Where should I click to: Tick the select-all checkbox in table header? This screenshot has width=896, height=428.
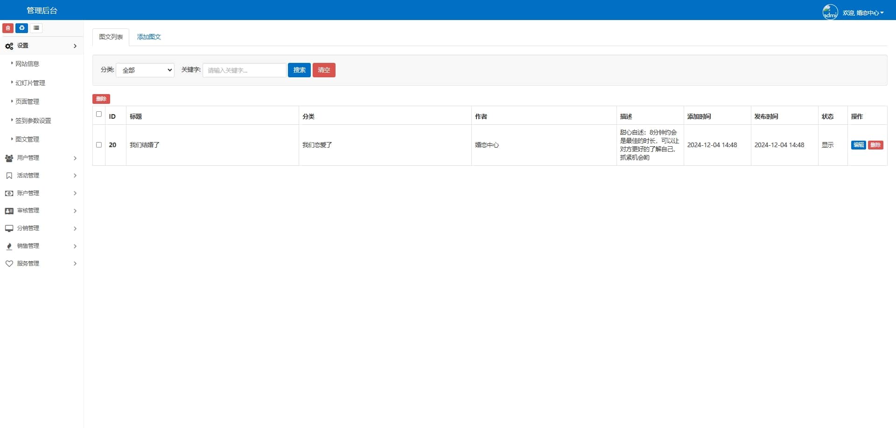(99, 114)
